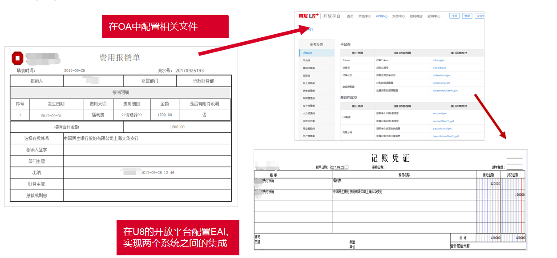557x258 pixels.
Task: Open the 支持中心 navigation item
Action: pos(398,16)
